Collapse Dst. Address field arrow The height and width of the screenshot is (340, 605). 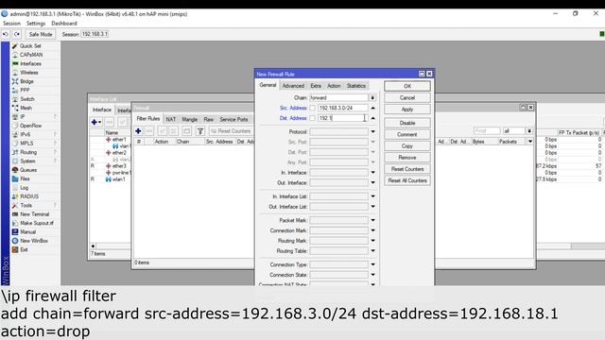(372, 118)
